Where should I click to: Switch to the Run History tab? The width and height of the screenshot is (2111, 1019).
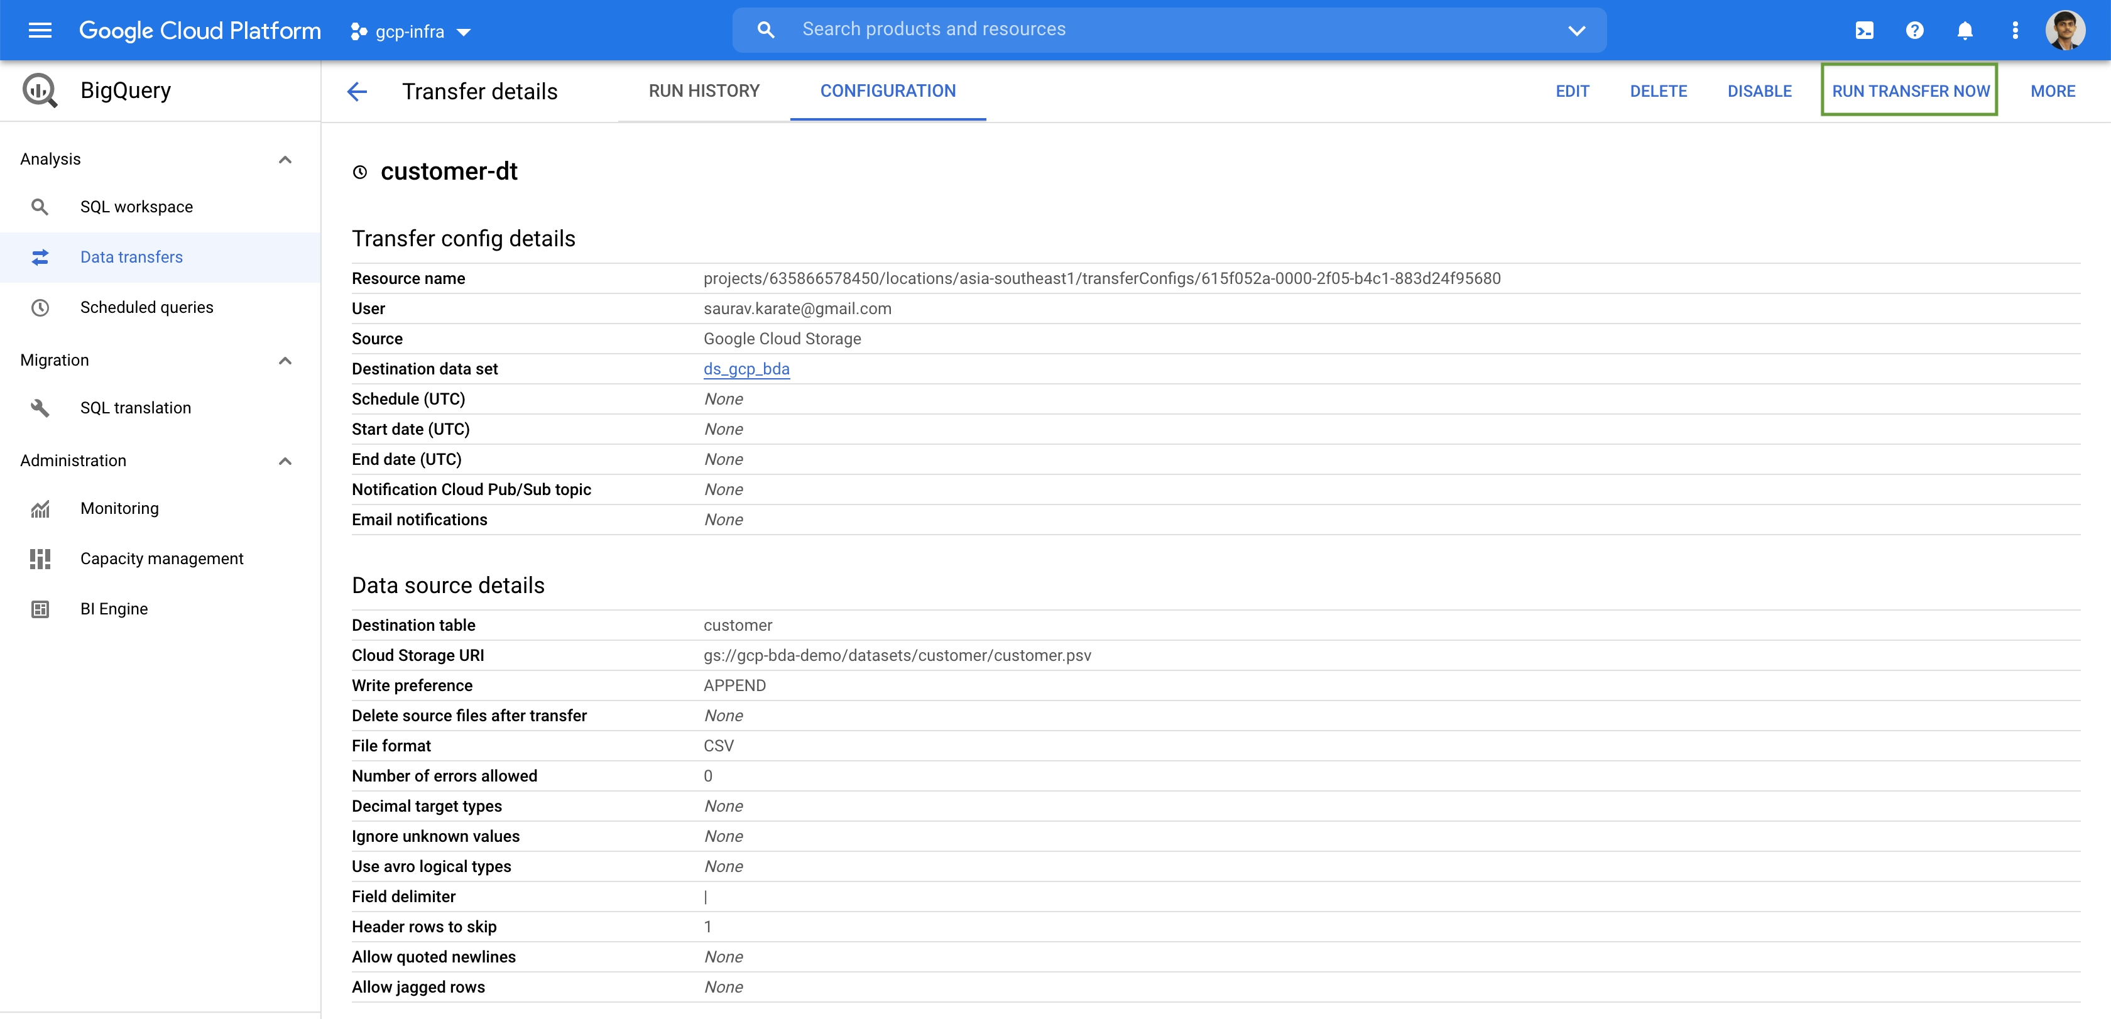point(704,91)
